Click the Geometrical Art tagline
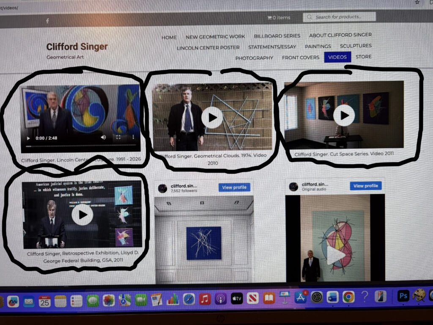The image size is (433, 325). (65, 57)
